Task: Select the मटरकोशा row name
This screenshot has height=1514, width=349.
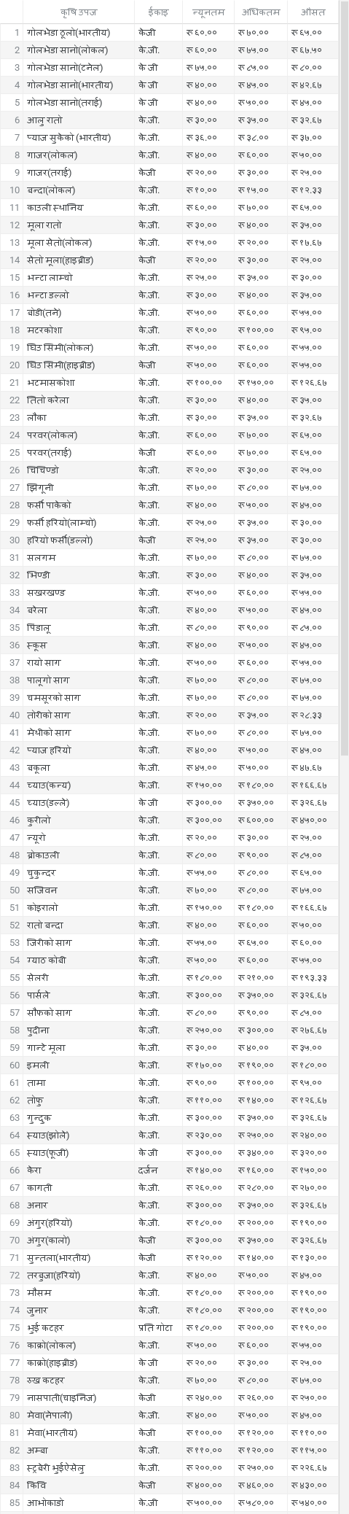Action: [x=45, y=330]
